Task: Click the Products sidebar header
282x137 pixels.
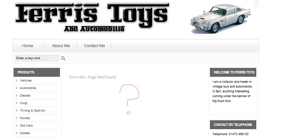Action: [x=37, y=72]
